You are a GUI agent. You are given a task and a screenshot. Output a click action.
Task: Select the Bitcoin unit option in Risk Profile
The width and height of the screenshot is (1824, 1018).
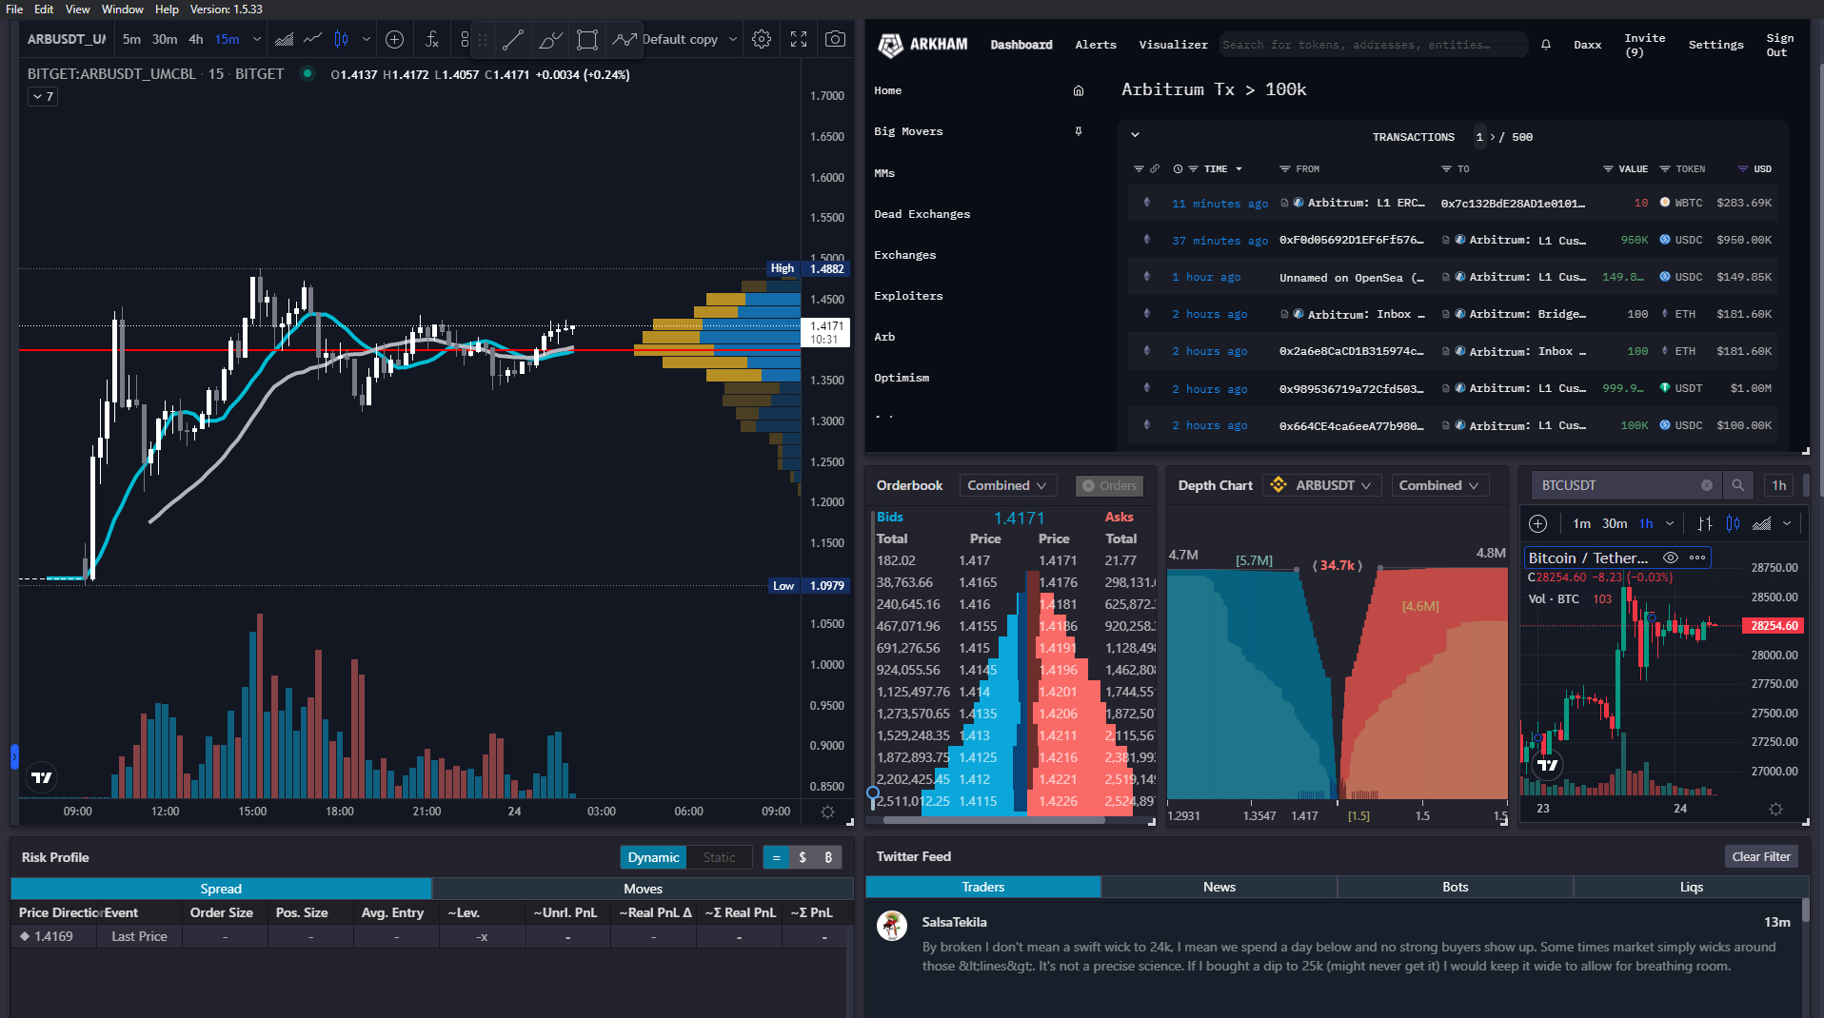coord(828,857)
